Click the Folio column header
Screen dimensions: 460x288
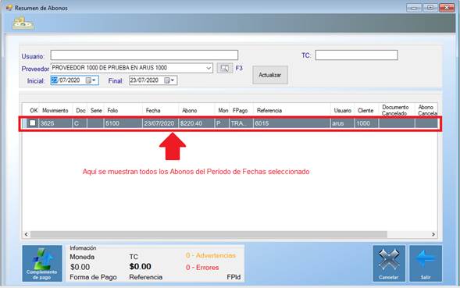click(x=112, y=111)
